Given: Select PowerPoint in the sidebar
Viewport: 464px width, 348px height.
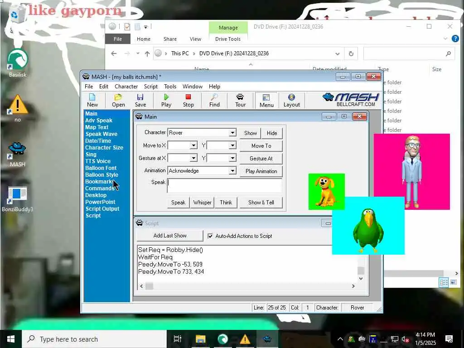Looking at the screenshot, I should (x=100, y=202).
